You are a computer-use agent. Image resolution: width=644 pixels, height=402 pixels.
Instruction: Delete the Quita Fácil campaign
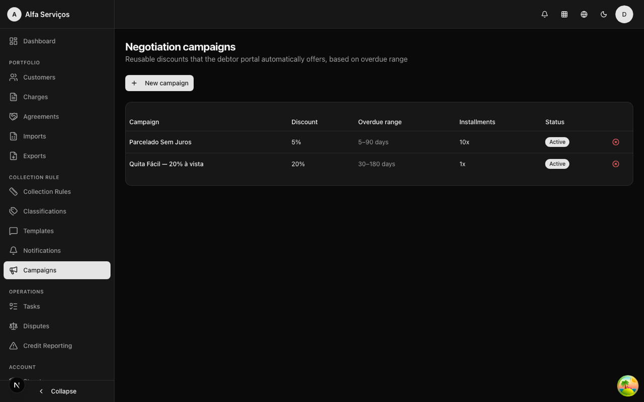615,164
